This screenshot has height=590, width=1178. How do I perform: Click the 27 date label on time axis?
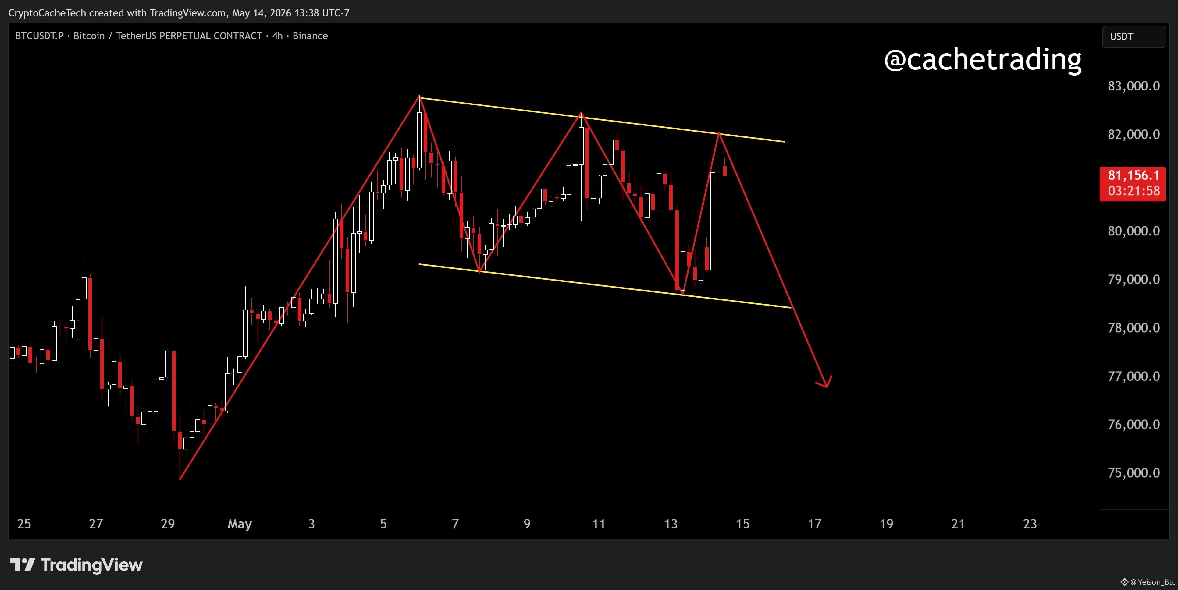click(96, 524)
